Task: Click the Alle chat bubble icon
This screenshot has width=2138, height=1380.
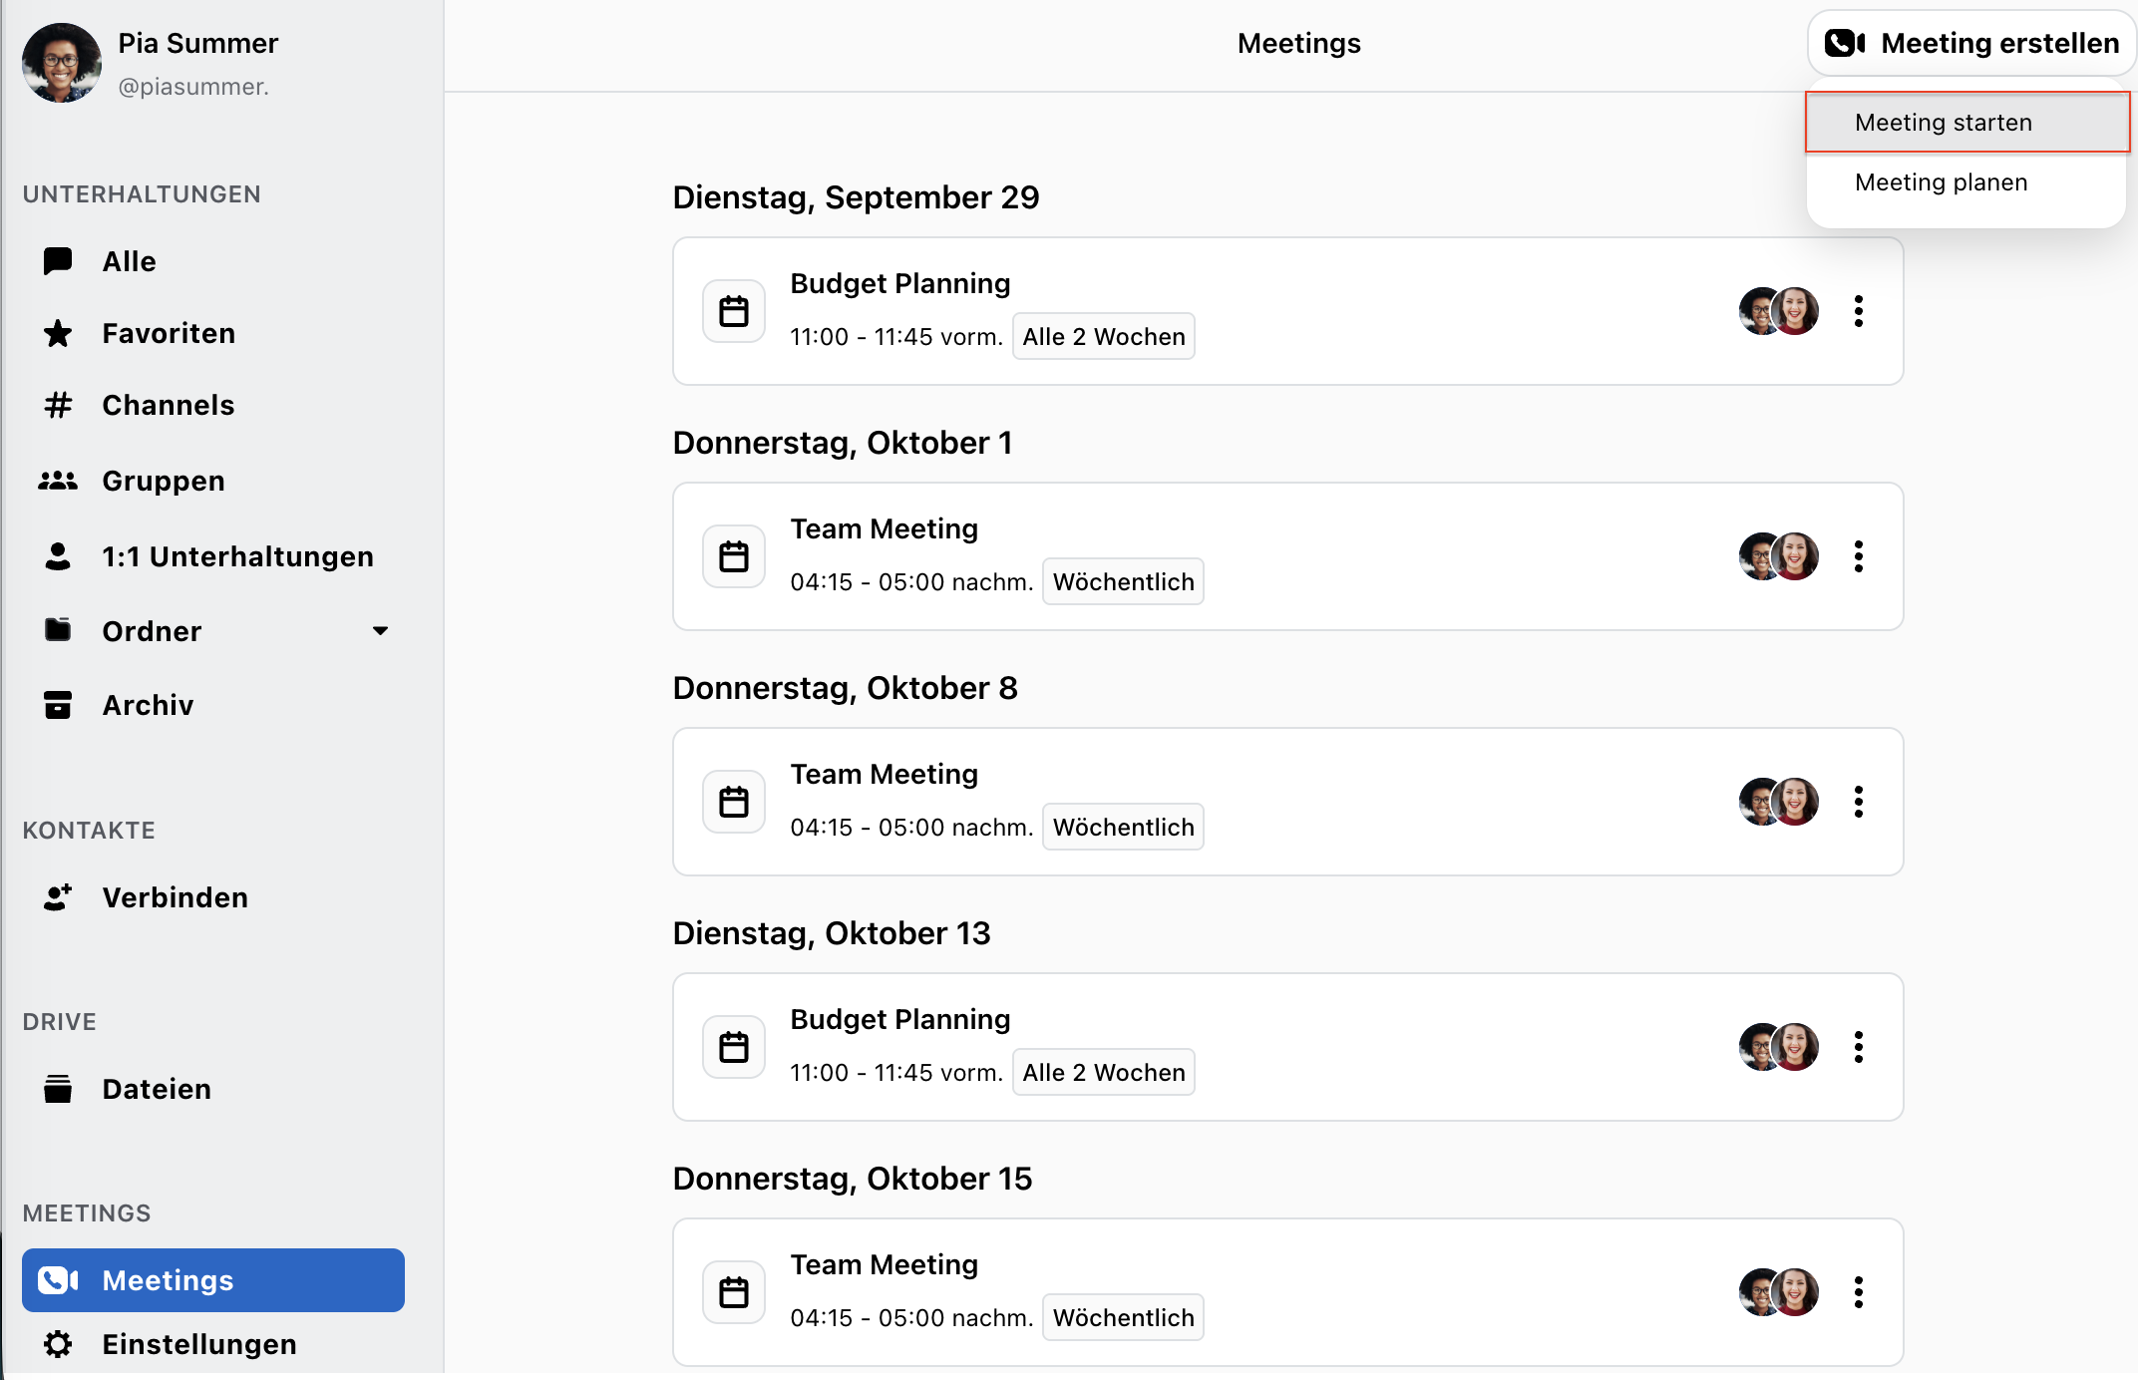Action: pyautogui.click(x=58, y=261)
